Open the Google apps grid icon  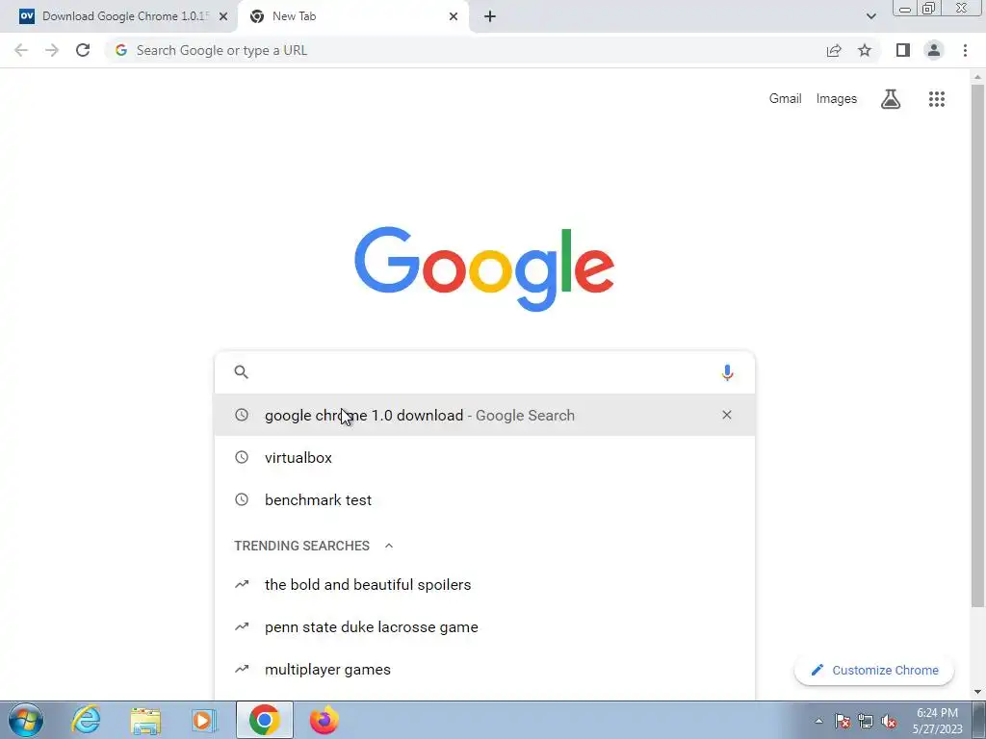point(936,99)
